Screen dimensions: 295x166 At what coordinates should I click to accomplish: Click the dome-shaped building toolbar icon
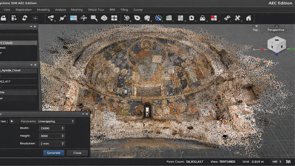tap(104, 18)
